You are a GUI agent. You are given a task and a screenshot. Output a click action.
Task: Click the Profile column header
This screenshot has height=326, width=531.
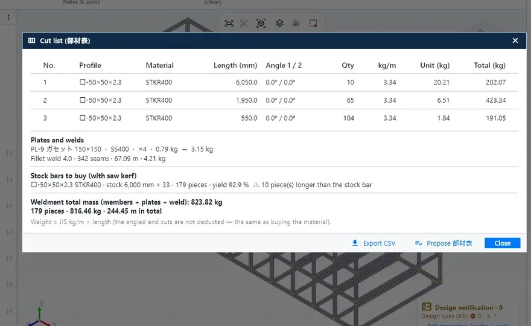[90, 65]
